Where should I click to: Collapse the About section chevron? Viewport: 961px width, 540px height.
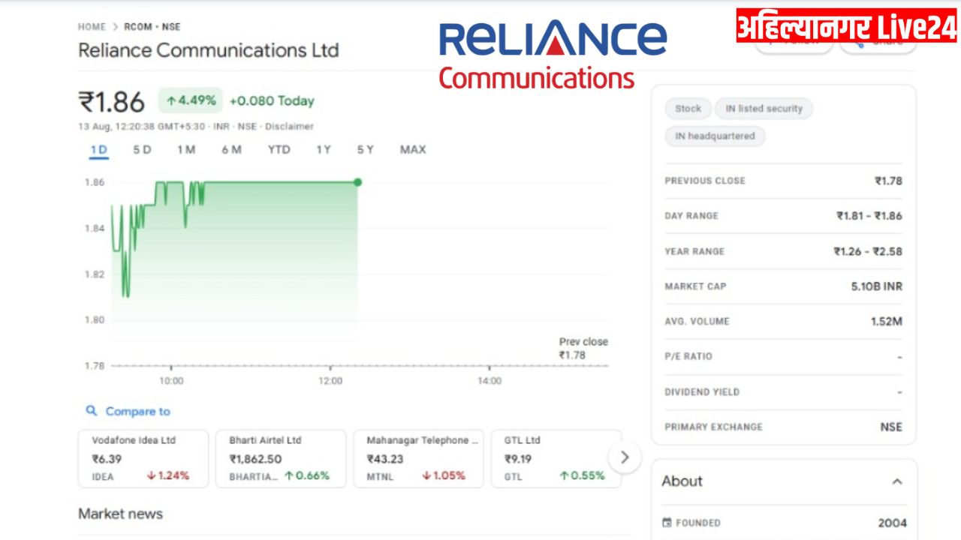pyautogui.click(x=896, y=481)
